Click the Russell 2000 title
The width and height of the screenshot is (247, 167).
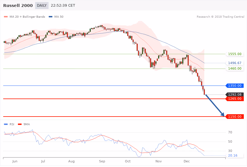[x=18, y=6]
